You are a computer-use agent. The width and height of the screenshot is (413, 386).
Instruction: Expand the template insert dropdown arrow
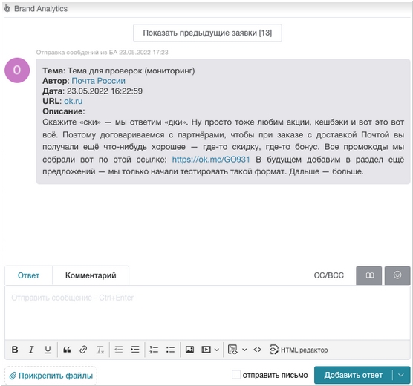pyautogui.click(x=244, y=350)
